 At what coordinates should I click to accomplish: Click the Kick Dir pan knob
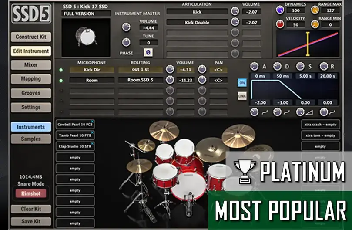point(202,69)
